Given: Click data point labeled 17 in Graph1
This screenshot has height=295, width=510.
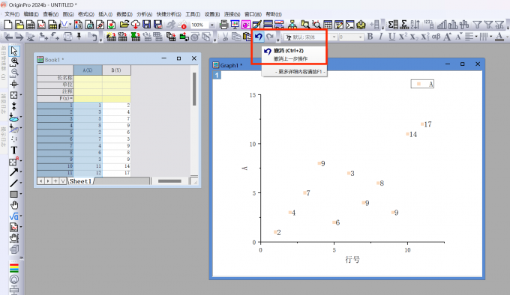Looking at the screenshot, I should pyautogui.click(x=422, y=124).
